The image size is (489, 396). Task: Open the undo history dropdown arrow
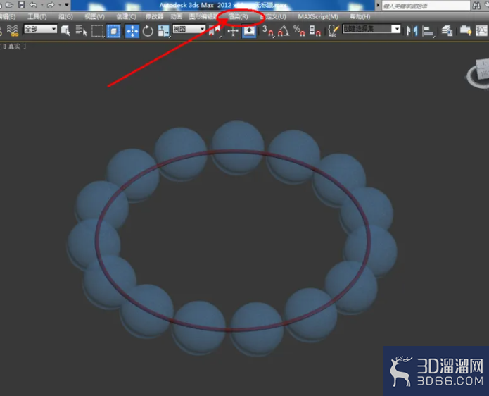42,5
